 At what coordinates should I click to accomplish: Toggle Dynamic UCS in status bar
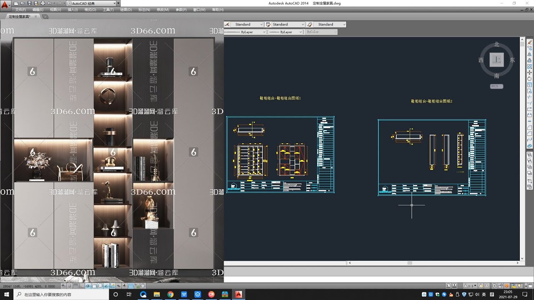click(x=112, y=286)
